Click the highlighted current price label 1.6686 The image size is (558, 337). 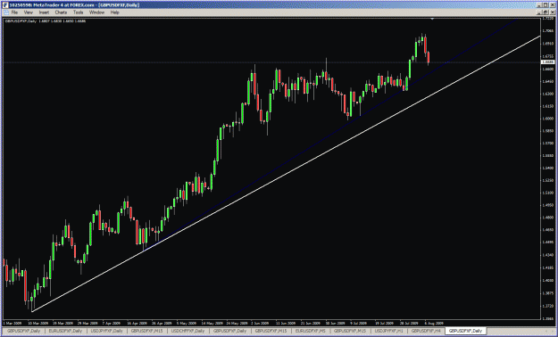[x=546, y=62]
